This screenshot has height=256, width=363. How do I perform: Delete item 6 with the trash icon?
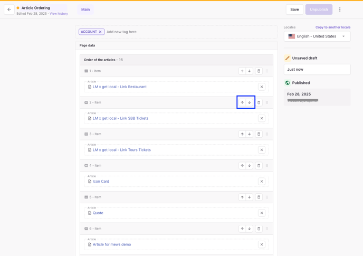click(259, 229)
